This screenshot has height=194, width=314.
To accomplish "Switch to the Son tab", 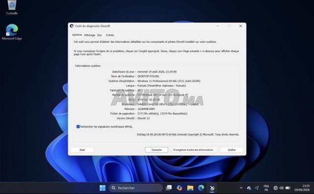I will click(x=100, y=35).
